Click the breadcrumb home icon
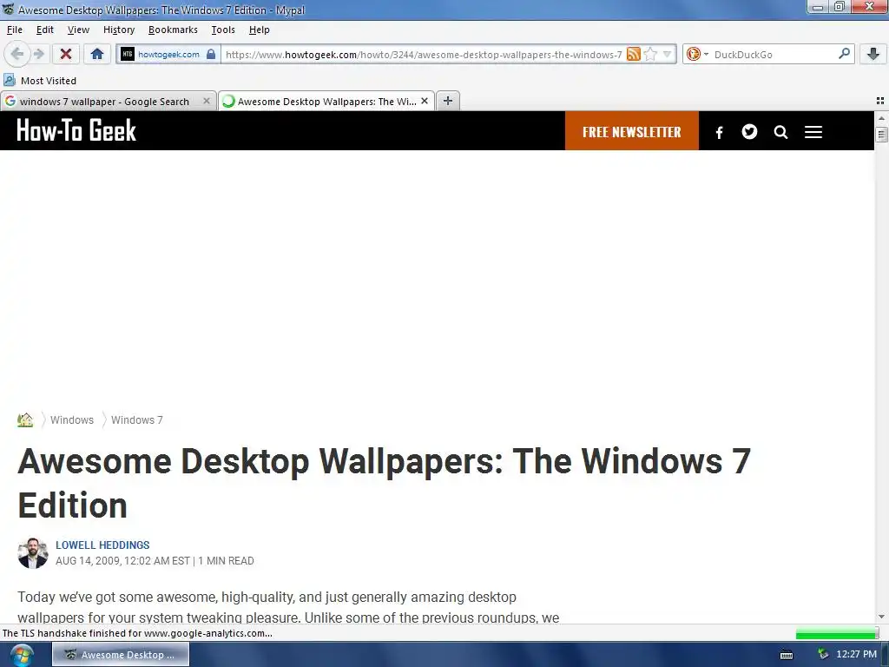Screen dimensions: 889x667 click(x=25, y=419)
